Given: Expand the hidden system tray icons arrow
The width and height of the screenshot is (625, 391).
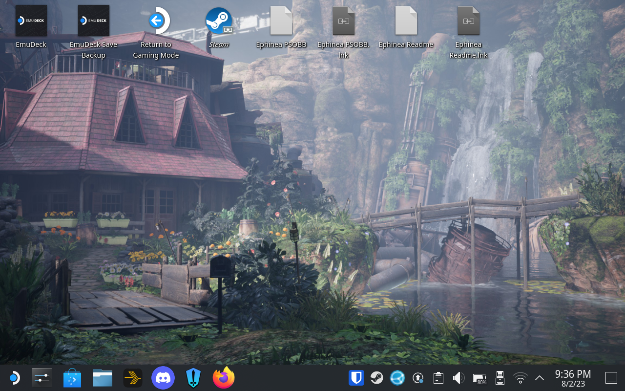Looking at the screenshot, I should coord(540,378).
